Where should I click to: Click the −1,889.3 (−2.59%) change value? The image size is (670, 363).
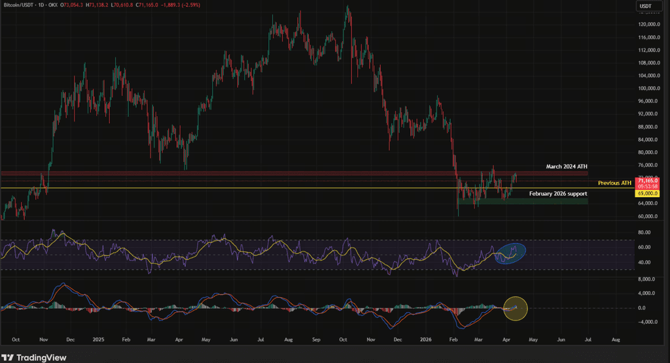181,5
